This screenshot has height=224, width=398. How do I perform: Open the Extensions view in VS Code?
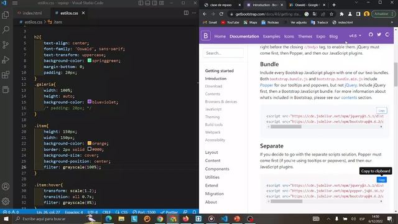6,75
